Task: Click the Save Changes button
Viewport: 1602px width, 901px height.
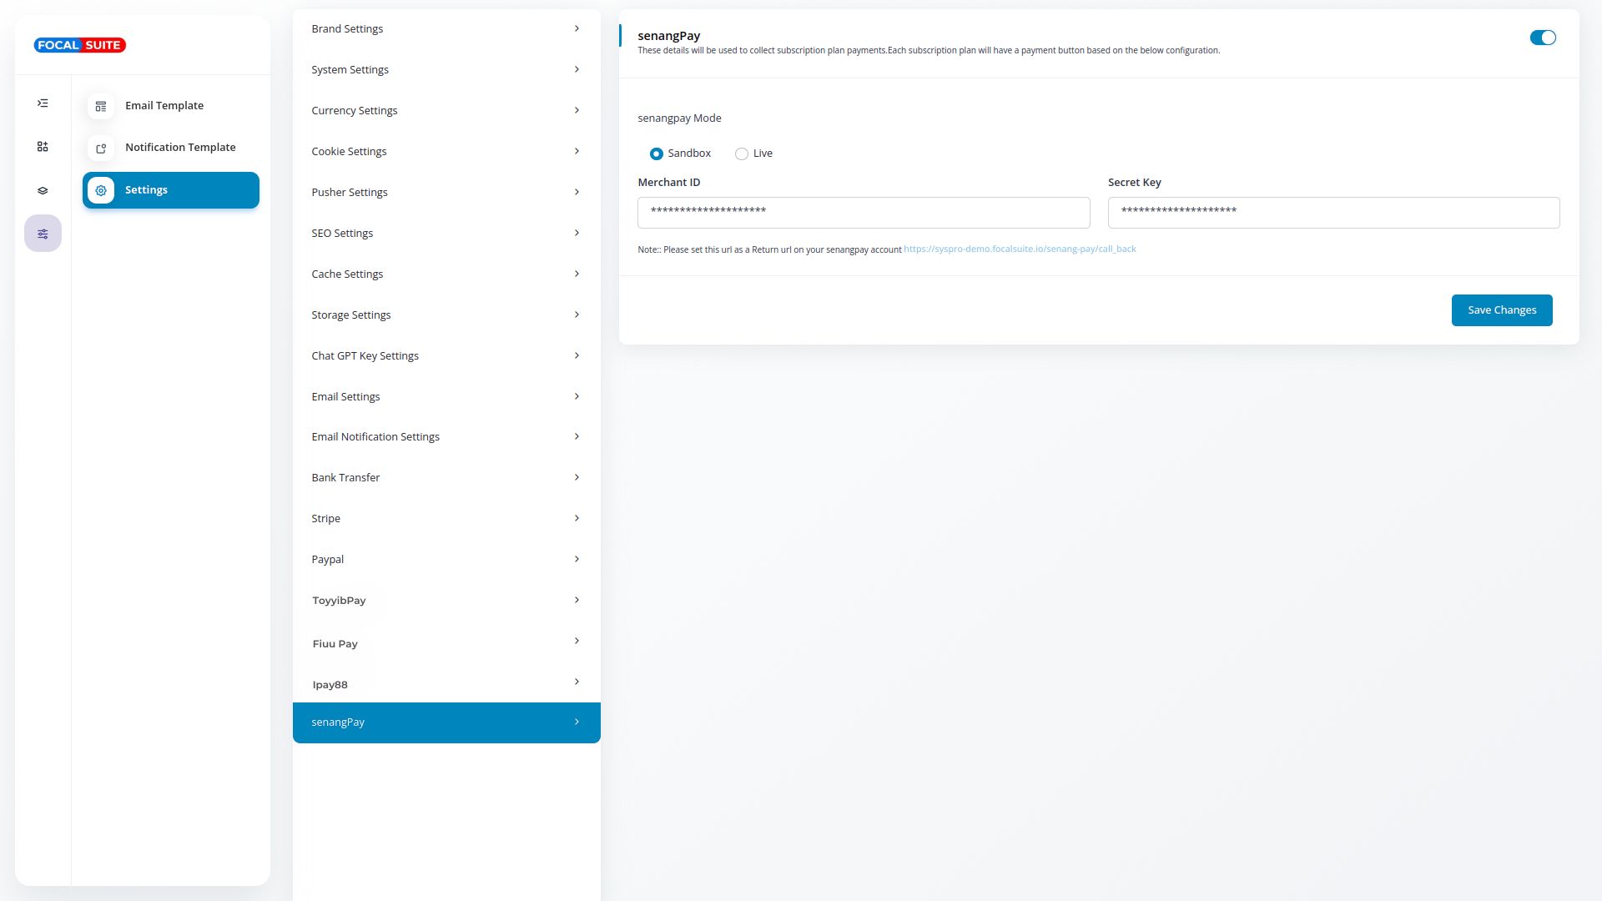Action: pyautogui.click(x=1501, y=310)
